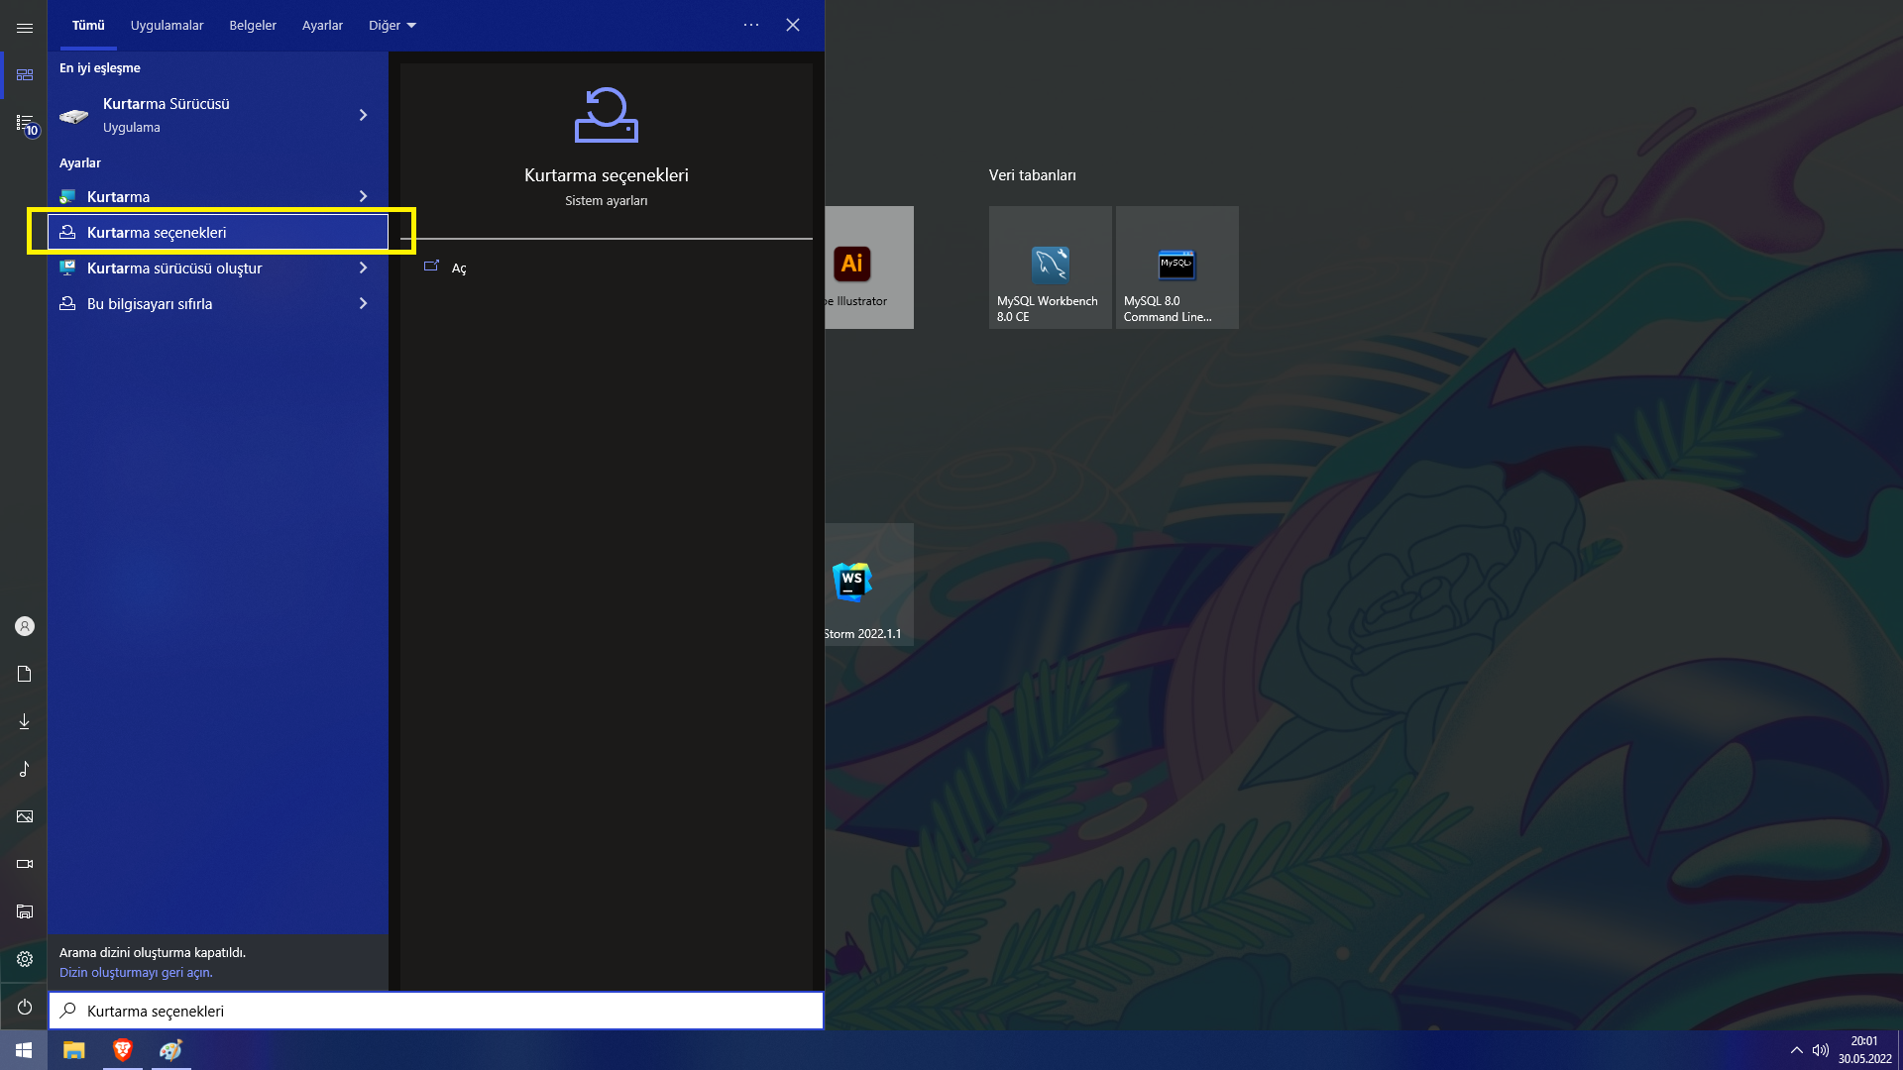The height and width of the screenshot is (1070, 1903).
Task: Switch to the Belgeler tab
Action: coord(253,26)
